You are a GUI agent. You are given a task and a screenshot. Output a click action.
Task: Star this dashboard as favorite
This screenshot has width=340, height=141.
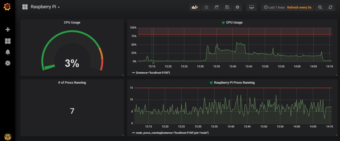click(x=206, y=7)
